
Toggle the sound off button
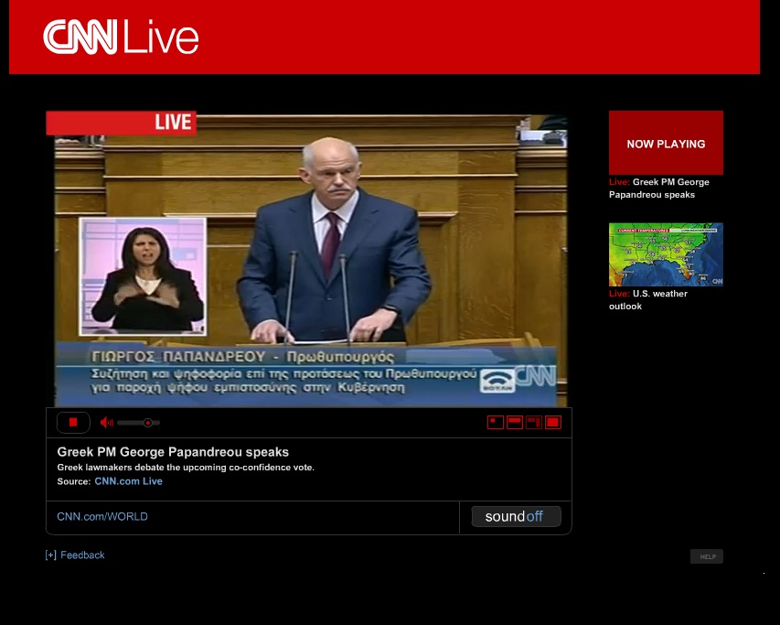click(x=516, y=516)
